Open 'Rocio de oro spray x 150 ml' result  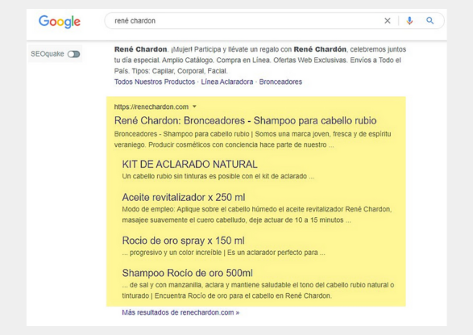click(x=183, y=241)
